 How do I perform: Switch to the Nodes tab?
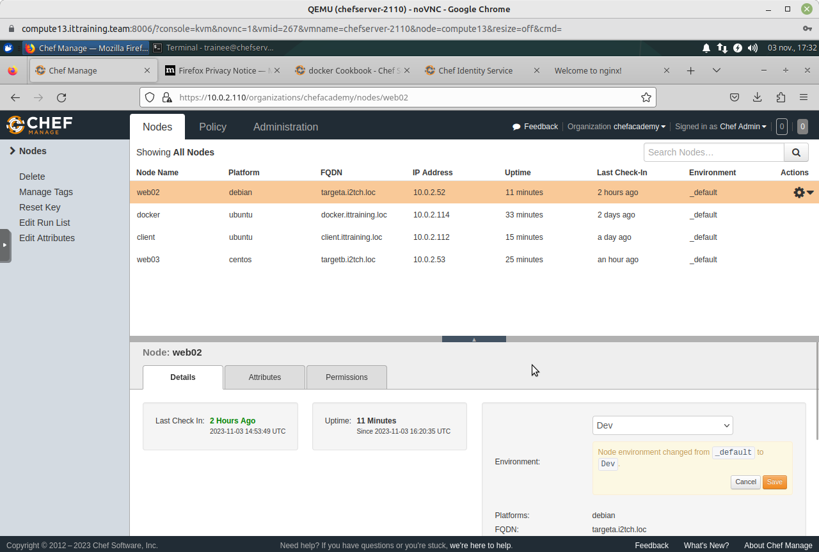coord(157,127)
